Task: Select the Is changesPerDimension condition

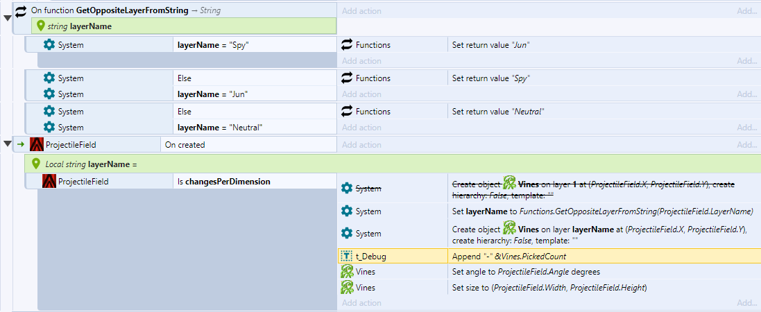Action: (255, 182)
